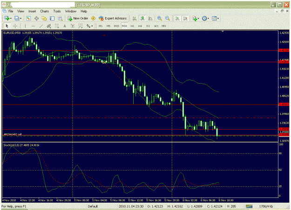Select the Crosshair tool
The image size is (291, 210).
(15, 26)
